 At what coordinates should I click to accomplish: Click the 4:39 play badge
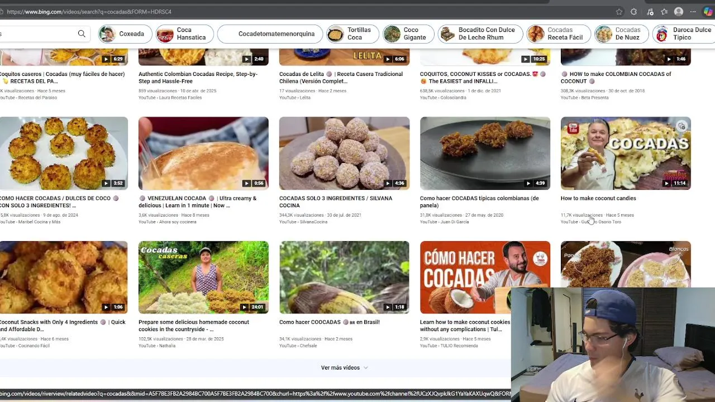click(535, 183)
